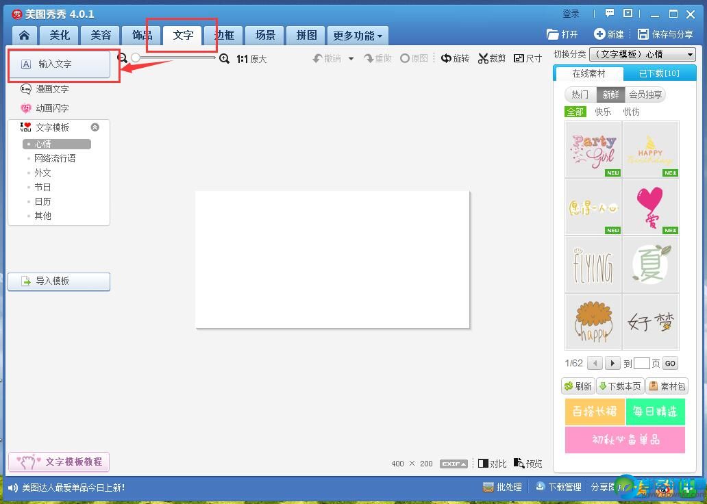Pick the pink heart 爱 template
Screen dimensions: 707x504
pos(651,207)
